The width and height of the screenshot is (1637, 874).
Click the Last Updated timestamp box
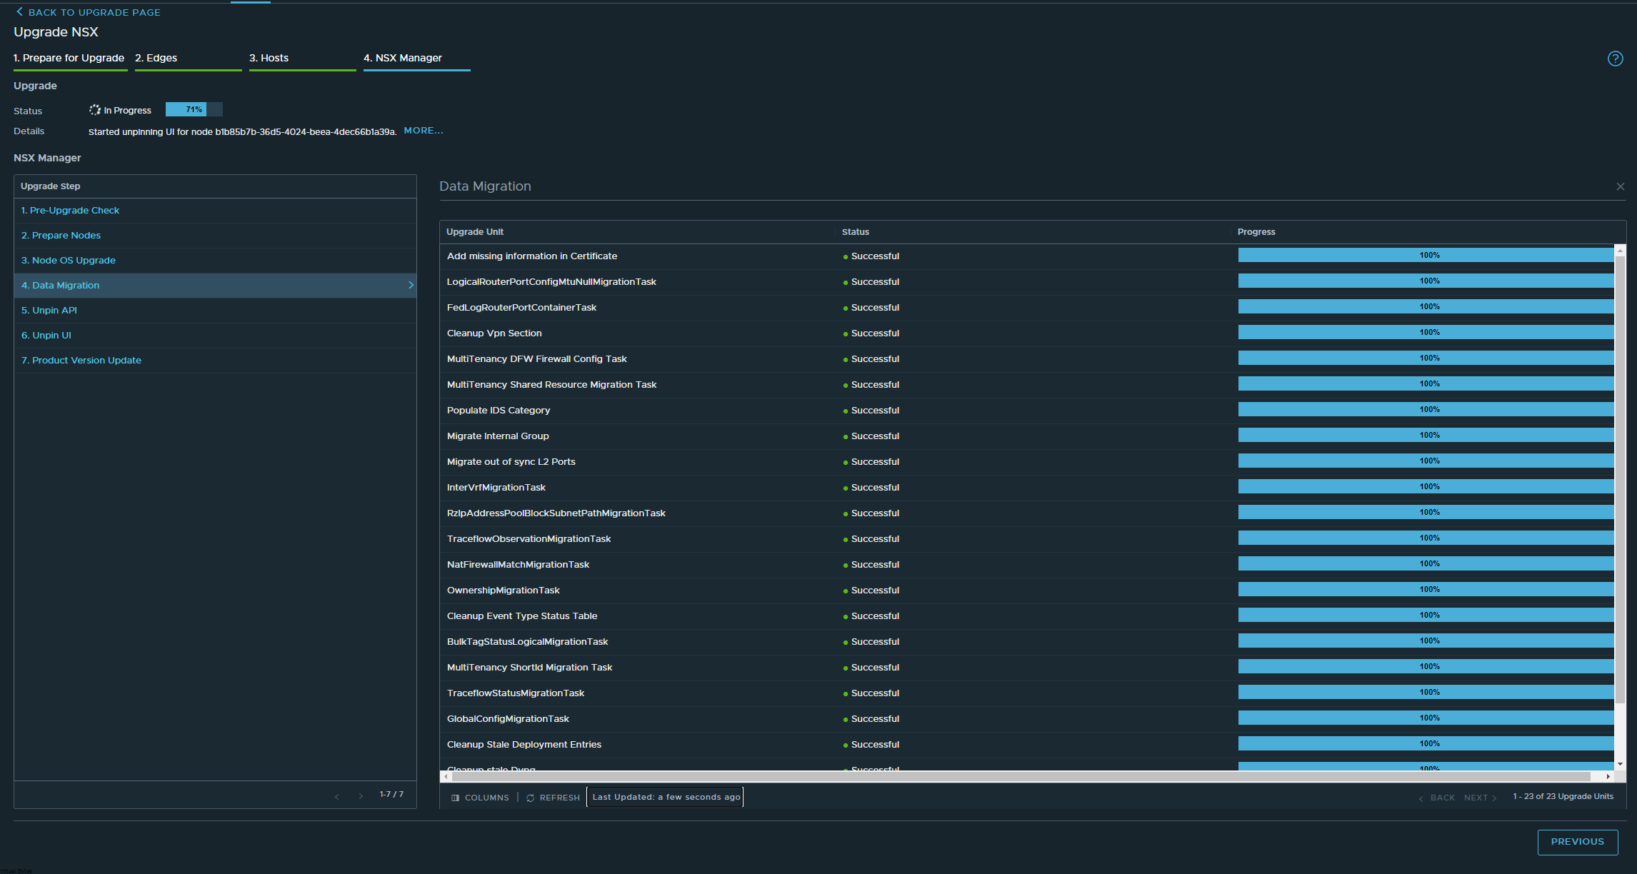665,797
